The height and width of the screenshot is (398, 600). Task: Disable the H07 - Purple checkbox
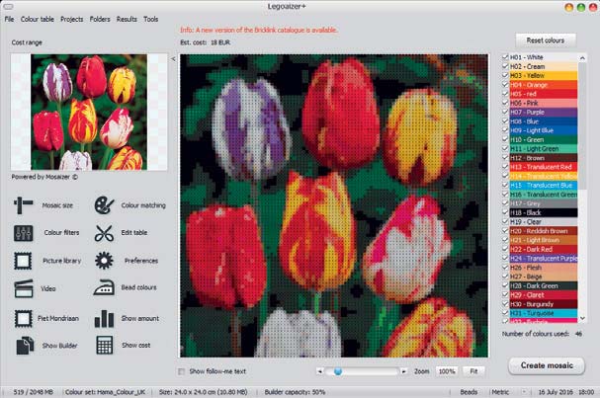click(x=505, y=112)
